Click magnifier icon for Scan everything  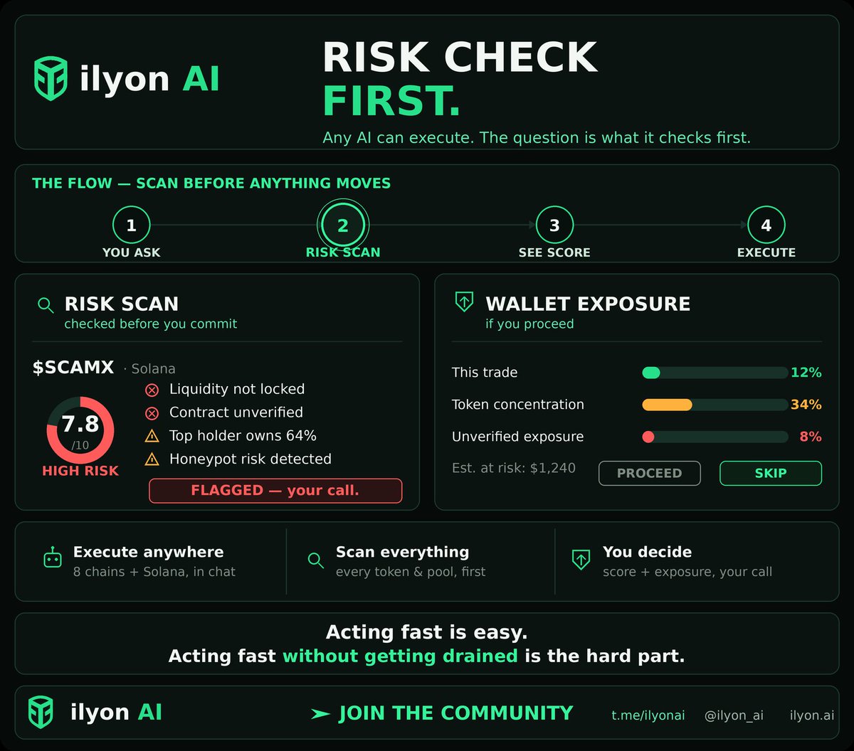pos(316,560)
